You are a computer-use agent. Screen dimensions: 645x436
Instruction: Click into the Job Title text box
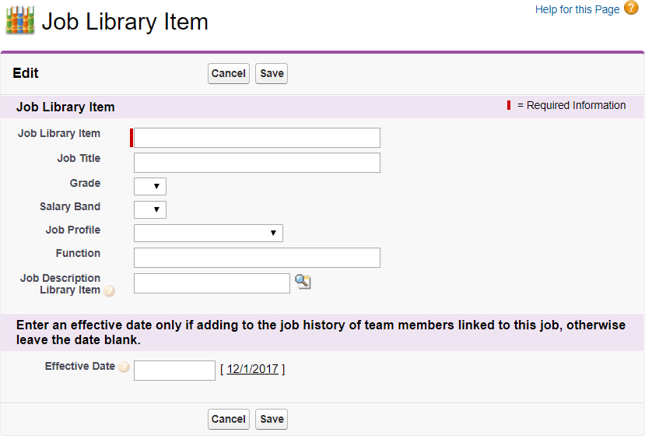[x=257, y=162]
